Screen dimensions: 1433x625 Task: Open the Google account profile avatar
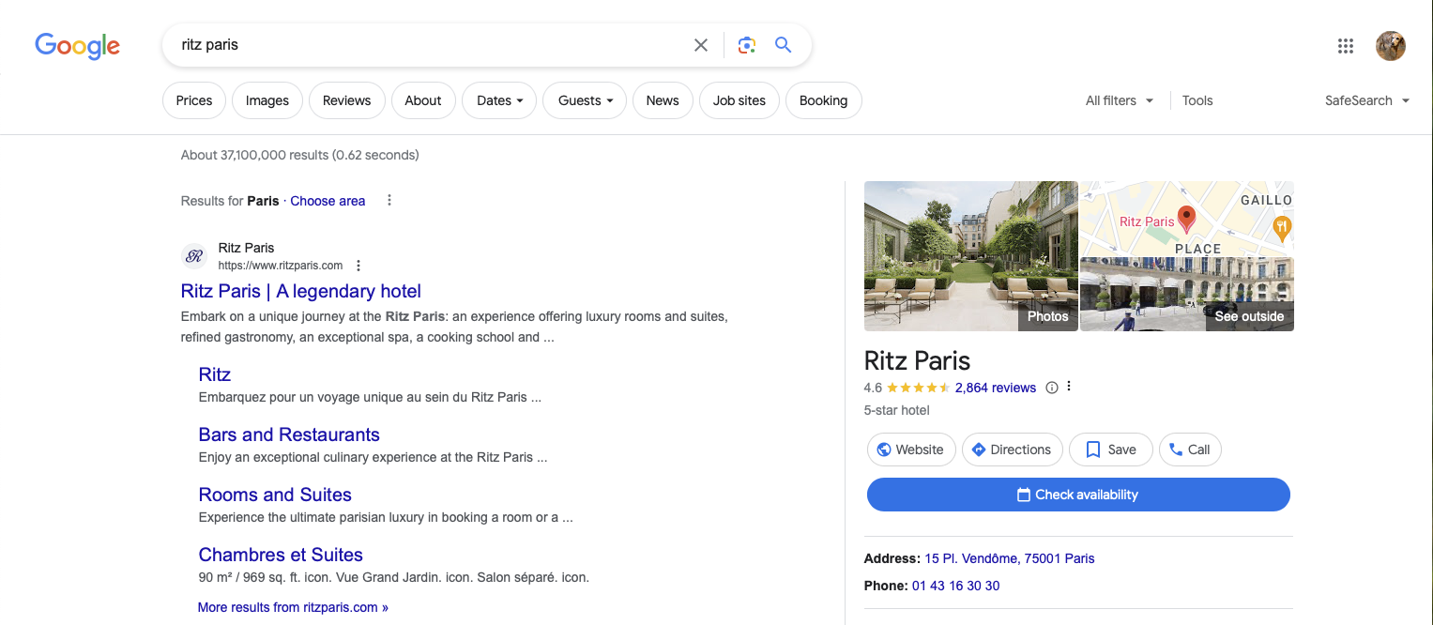[x=1390, y=46]
